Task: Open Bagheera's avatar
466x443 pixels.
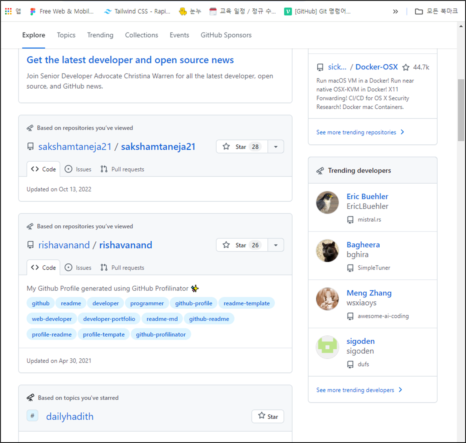Action: coord(328,251)
